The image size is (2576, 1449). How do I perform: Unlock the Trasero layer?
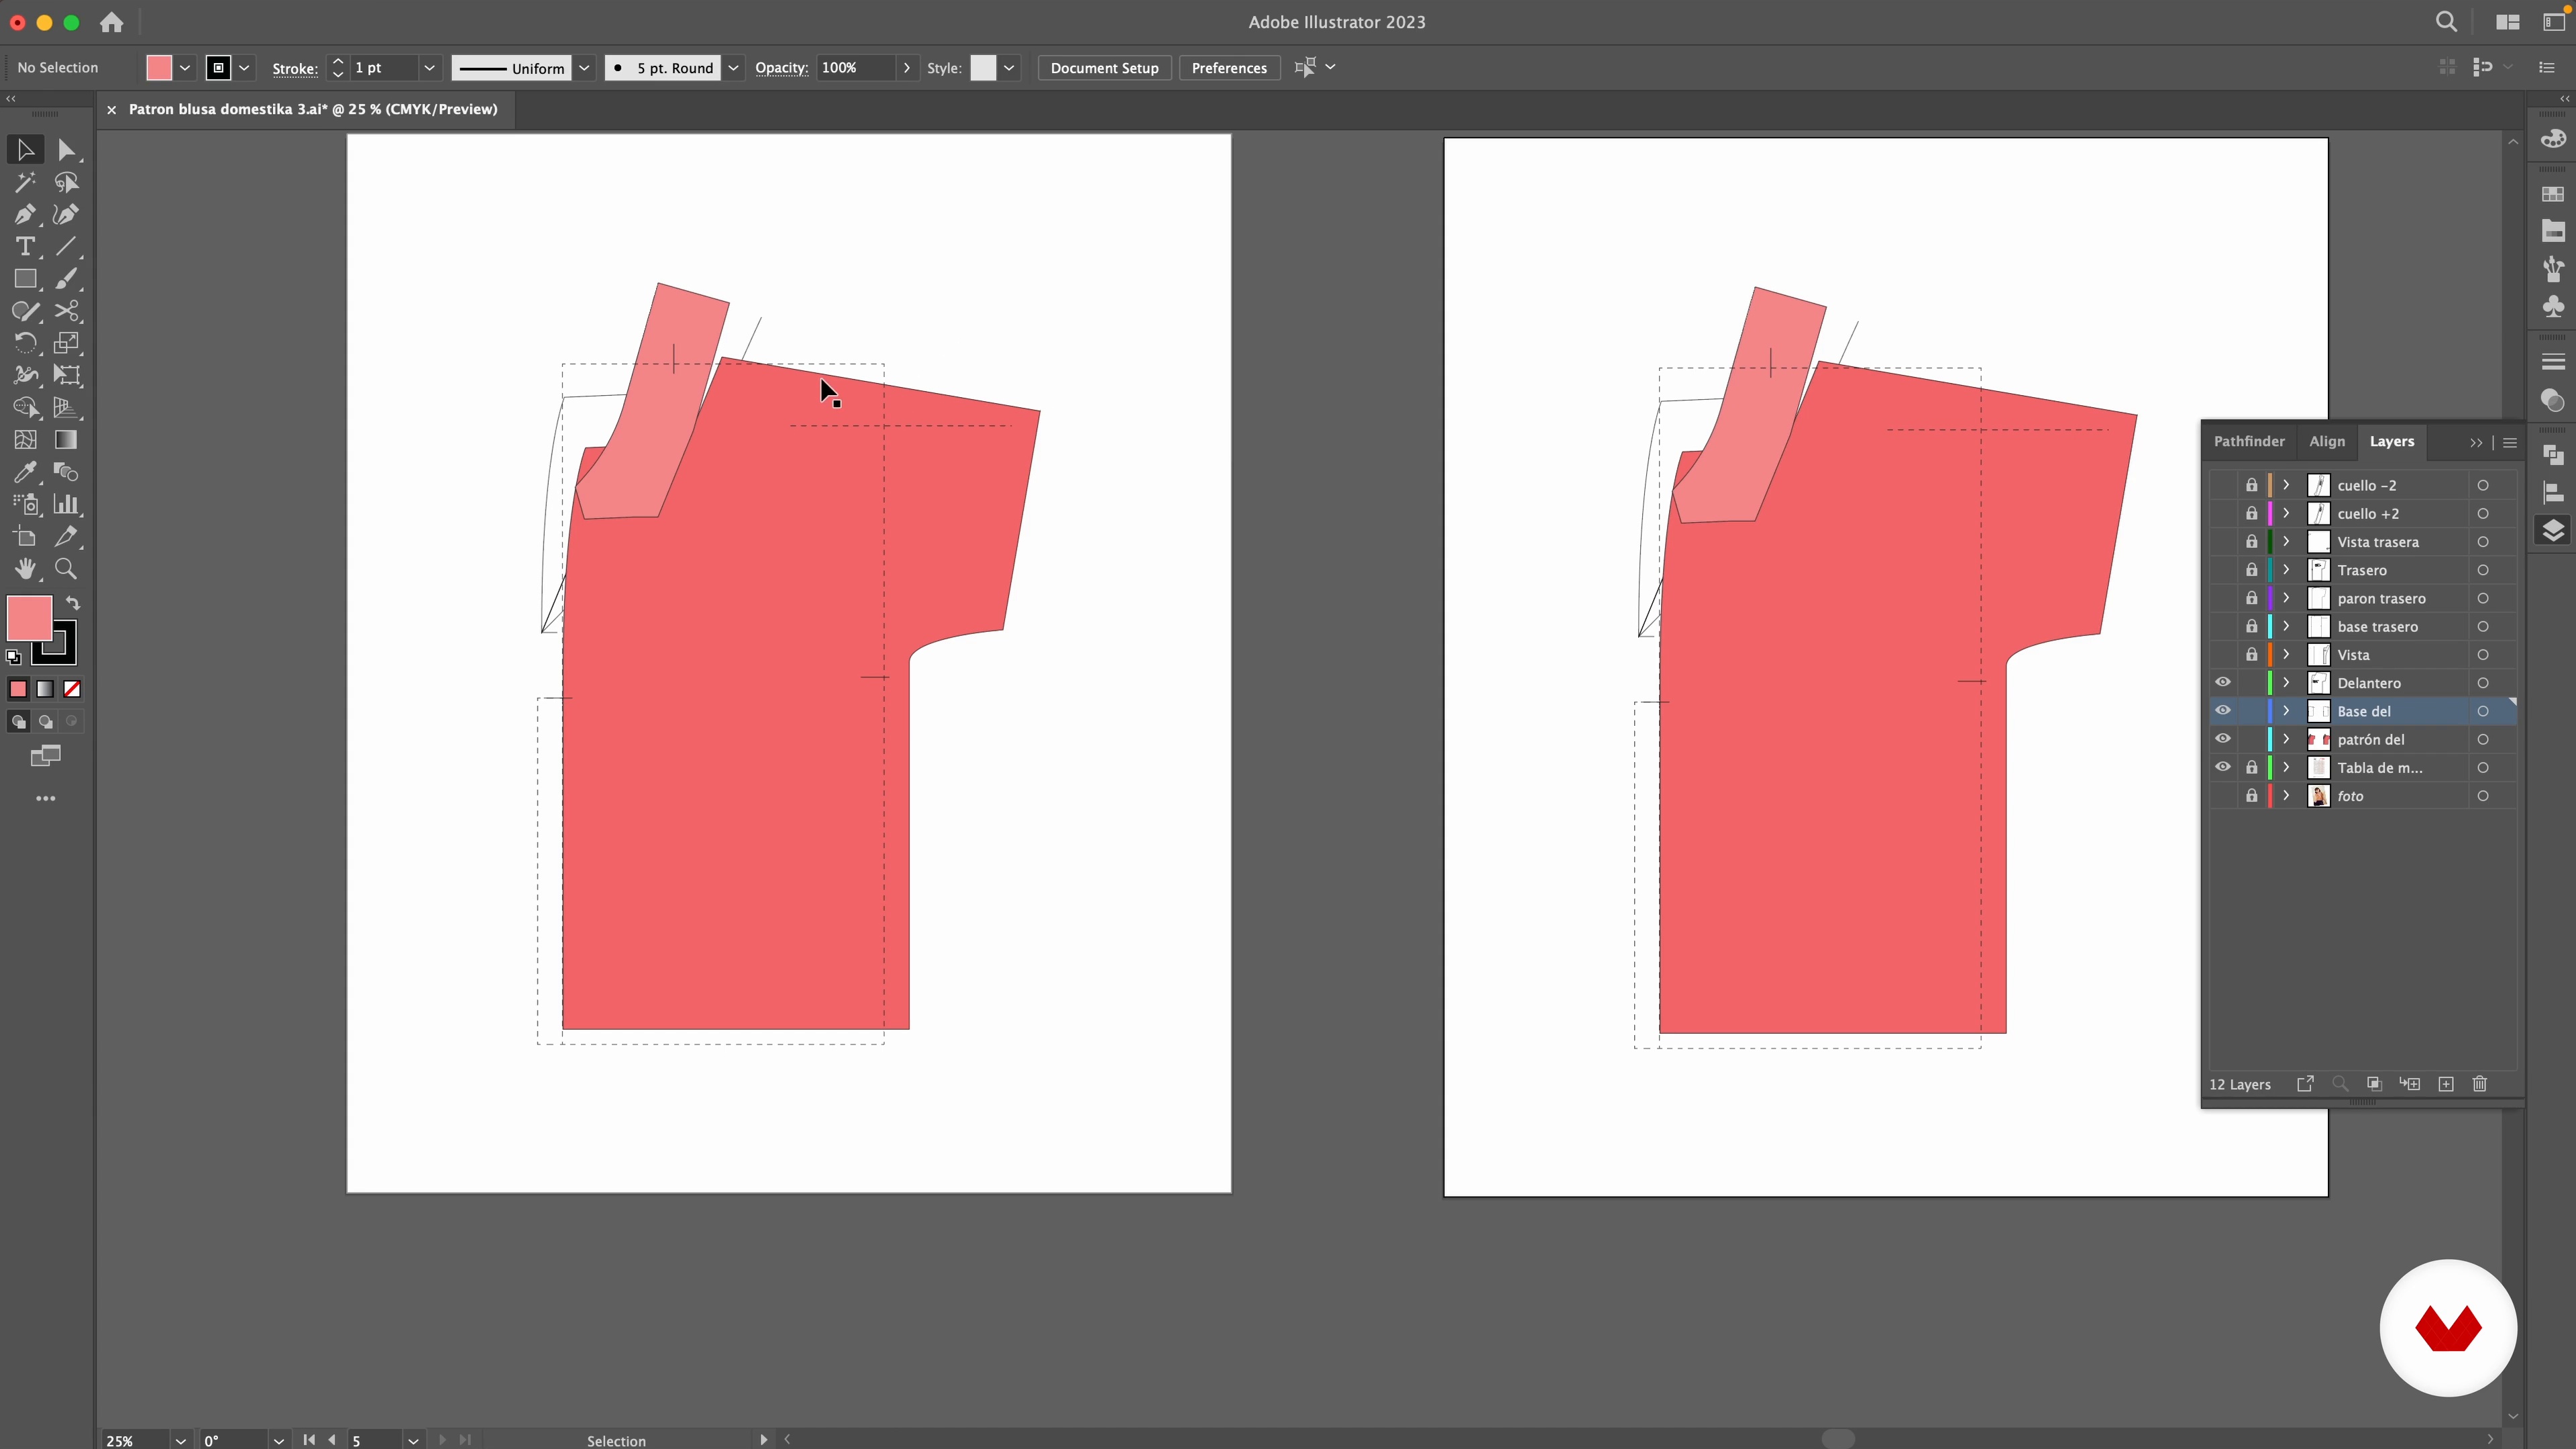(x=2251, y=570)
